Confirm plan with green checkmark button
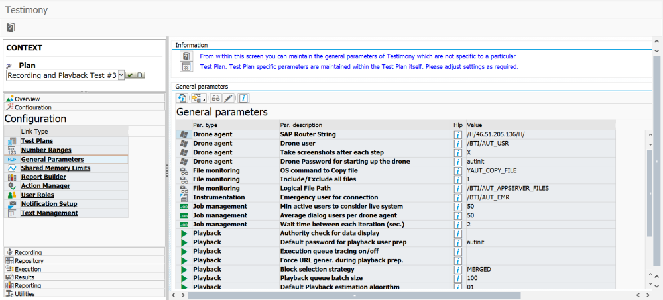Viewport: 663px width, 300px height. tap(130, 75)
